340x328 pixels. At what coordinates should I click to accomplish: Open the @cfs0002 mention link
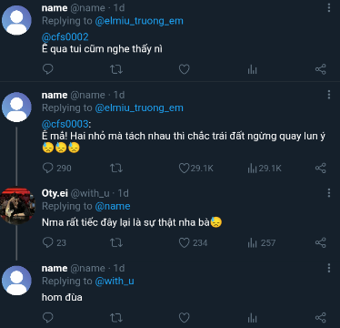(65, 37)
